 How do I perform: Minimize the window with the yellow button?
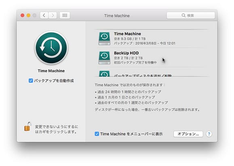click(28, 15)
